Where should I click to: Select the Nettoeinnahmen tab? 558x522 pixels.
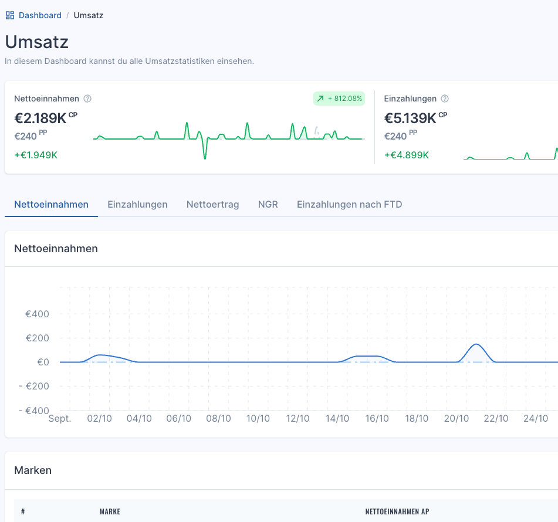coord(51,204)
